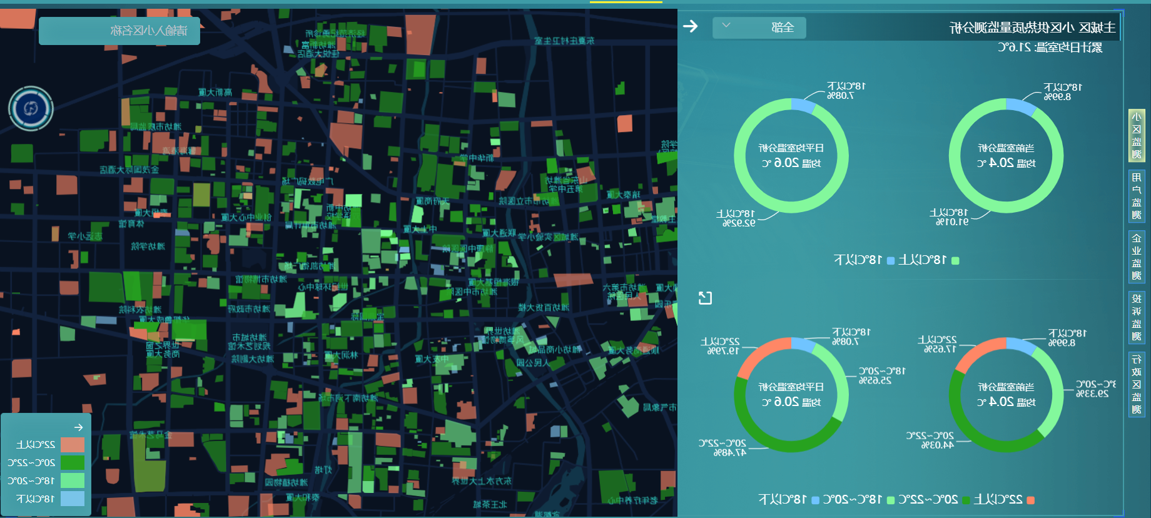Click the blue 18°C以下 map legend swatch
The height and width of the screenshot is (518, 1151).
[x=73, y=499]
